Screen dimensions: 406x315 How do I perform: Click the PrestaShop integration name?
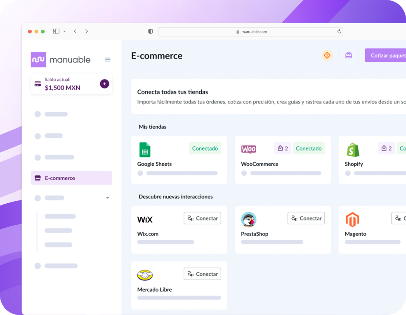click(x=255, y=234)
